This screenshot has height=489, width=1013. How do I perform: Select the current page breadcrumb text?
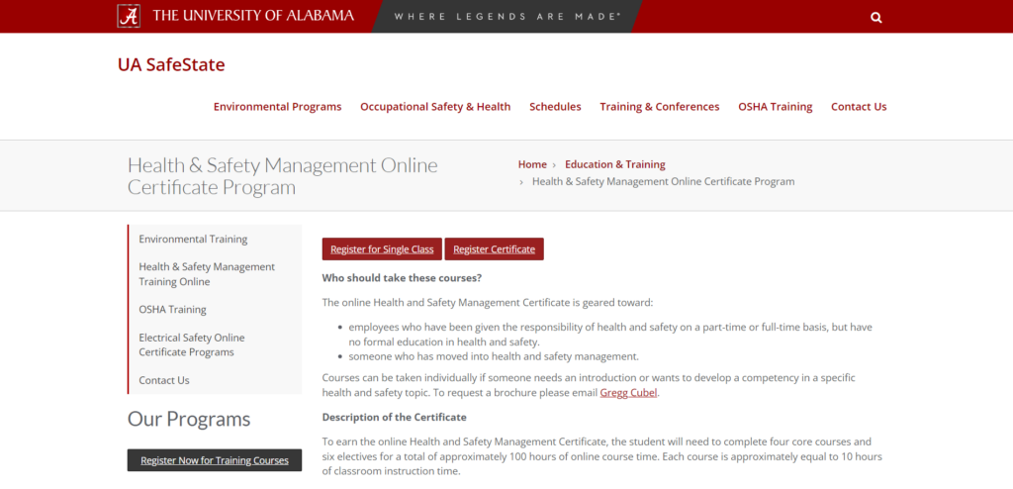coord(664,182)
